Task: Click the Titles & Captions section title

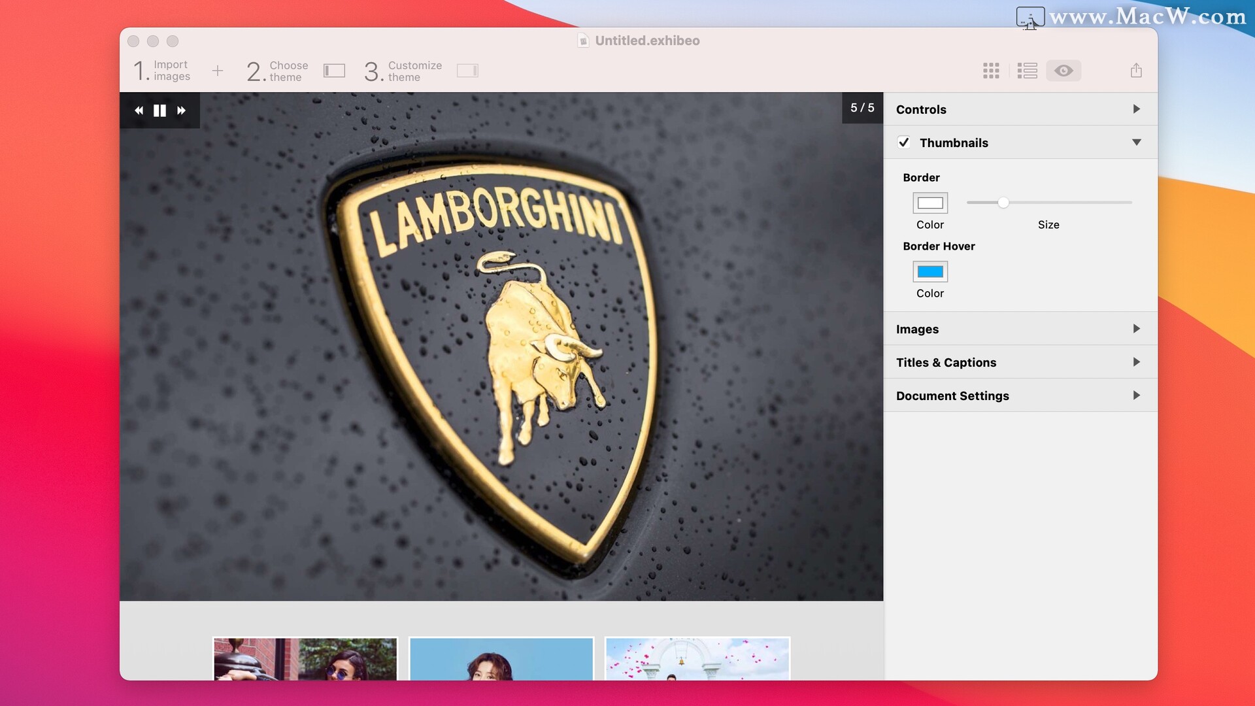Action: point(946,362)
